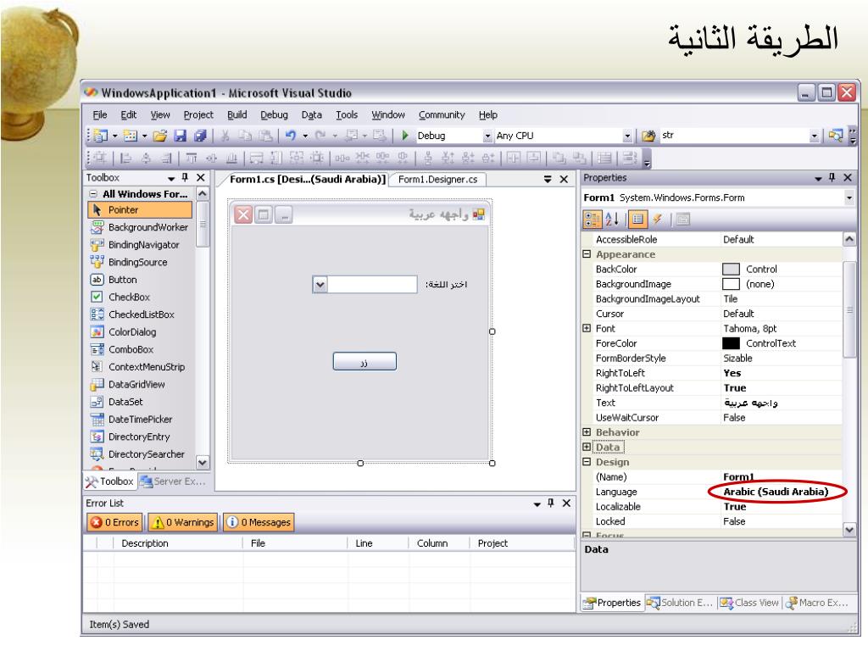Toggle the 0 Errors filter
Viewport: 868px width, 651px height.
coord(115,522)
